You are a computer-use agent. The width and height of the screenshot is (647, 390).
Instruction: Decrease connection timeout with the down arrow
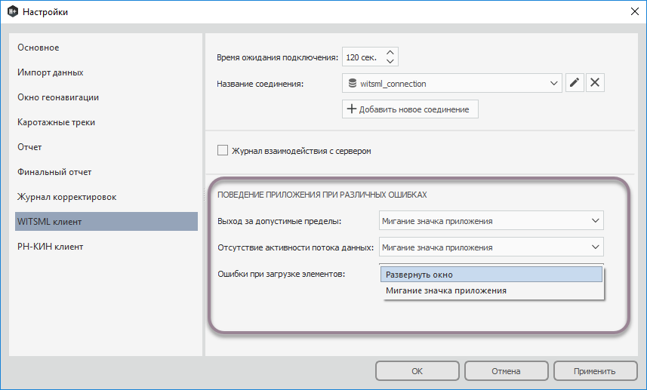click(390, 62)
